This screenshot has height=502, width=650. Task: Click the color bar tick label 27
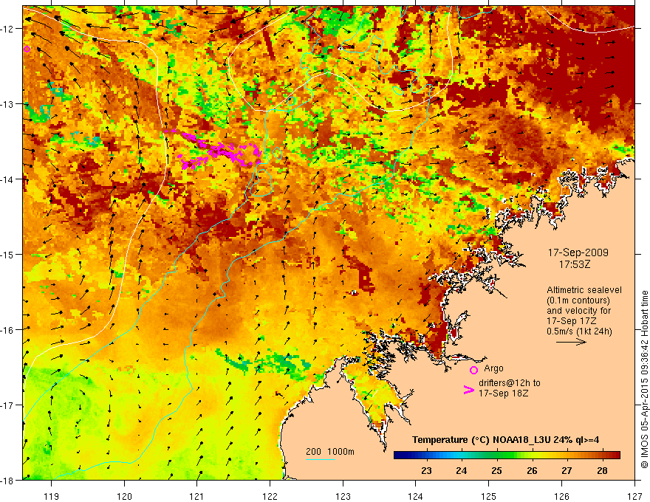(x=567, y=470)
